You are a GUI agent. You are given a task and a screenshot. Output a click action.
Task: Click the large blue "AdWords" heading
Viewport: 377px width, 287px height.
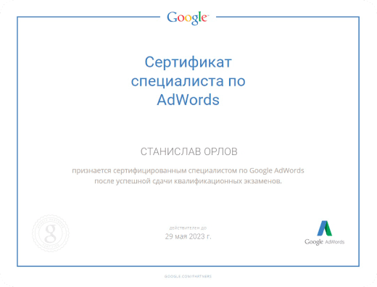[188, 100]
